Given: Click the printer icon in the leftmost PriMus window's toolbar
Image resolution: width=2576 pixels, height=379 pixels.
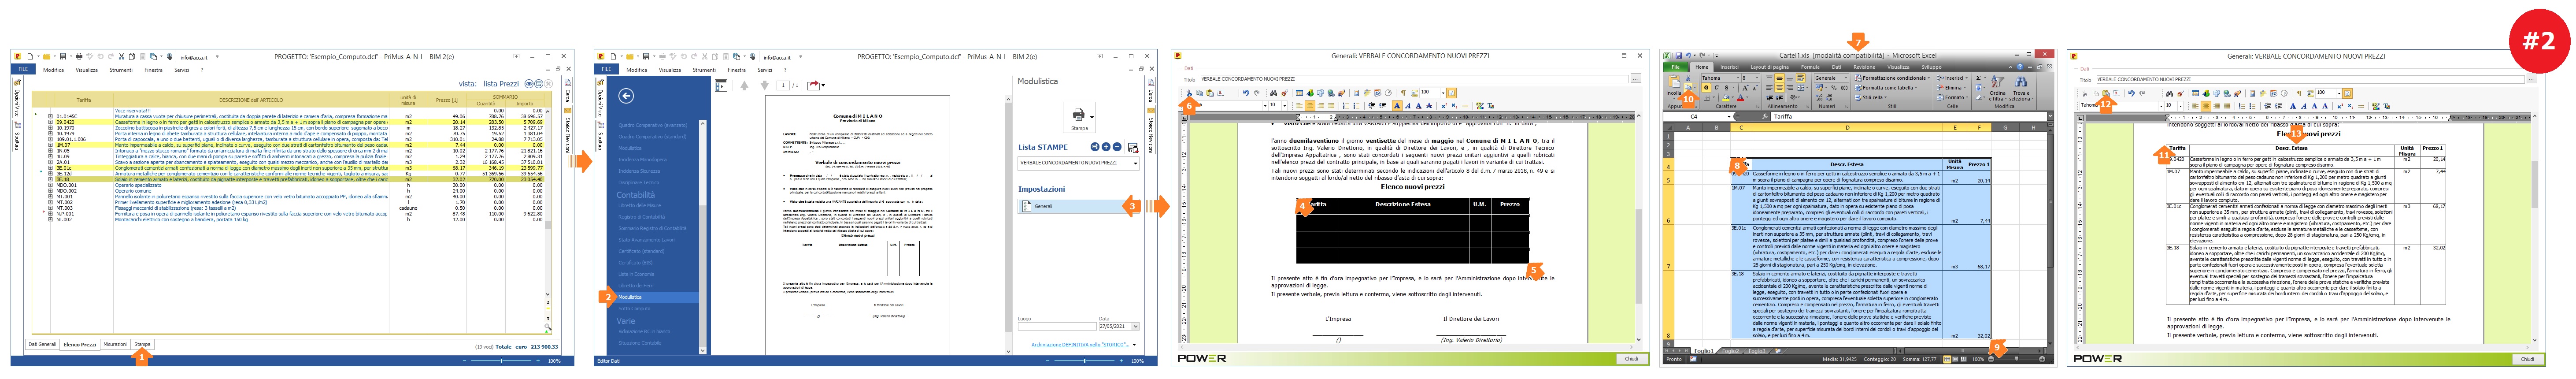Looking at the screenshot, I should pos(79,57).
